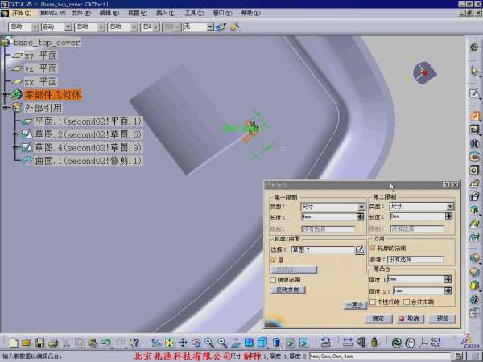Open the second limit 类型 dropdown
Image resolution: width=483 pixels, height=362 pixels.
point(449,207)
